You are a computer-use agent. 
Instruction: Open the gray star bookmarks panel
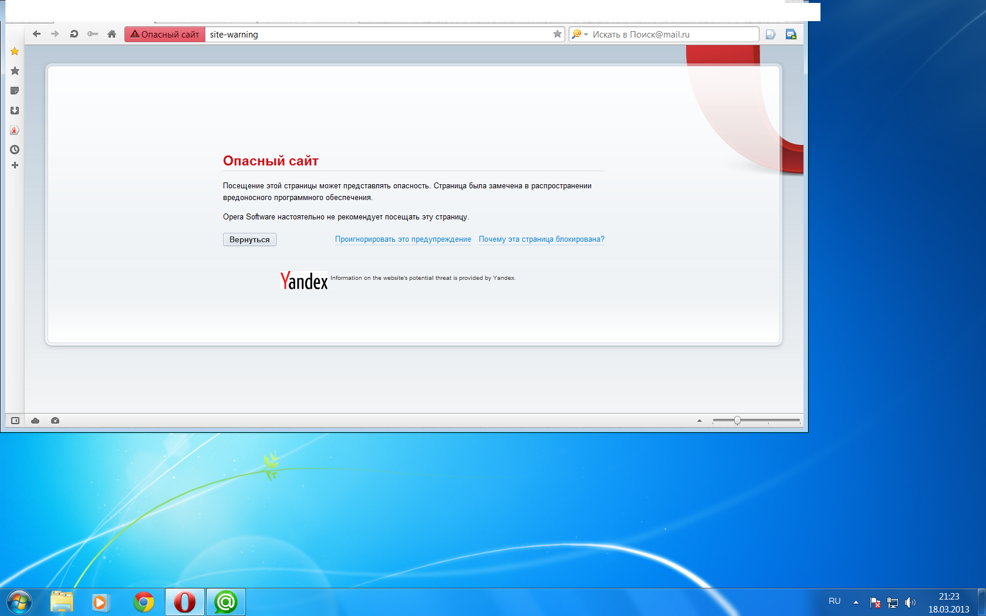(15, 71)
